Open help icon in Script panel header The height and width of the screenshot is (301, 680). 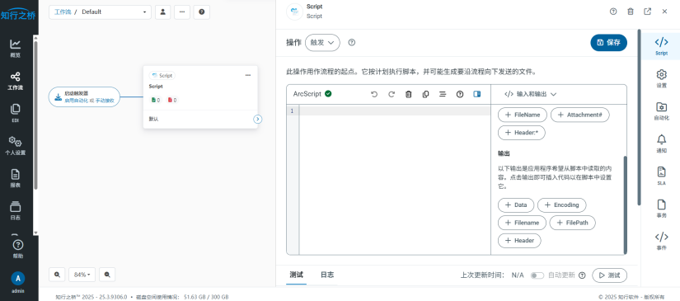click(613, 12)
